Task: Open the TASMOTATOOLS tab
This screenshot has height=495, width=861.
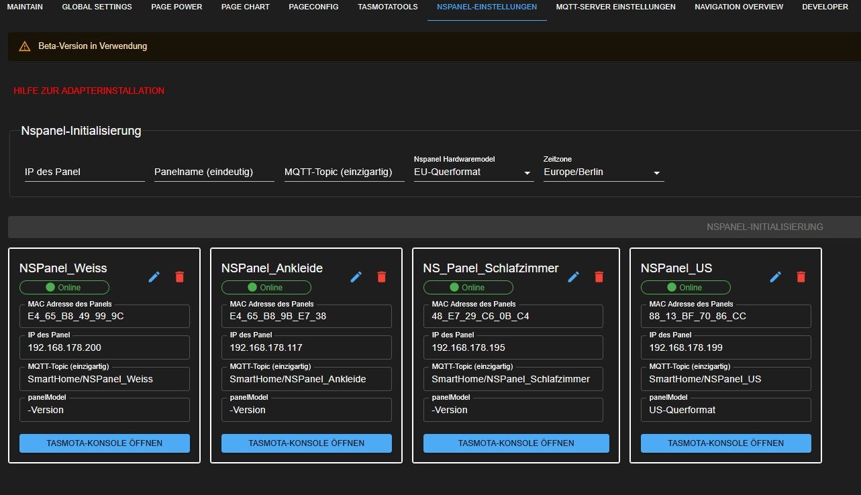Action: 387,7
